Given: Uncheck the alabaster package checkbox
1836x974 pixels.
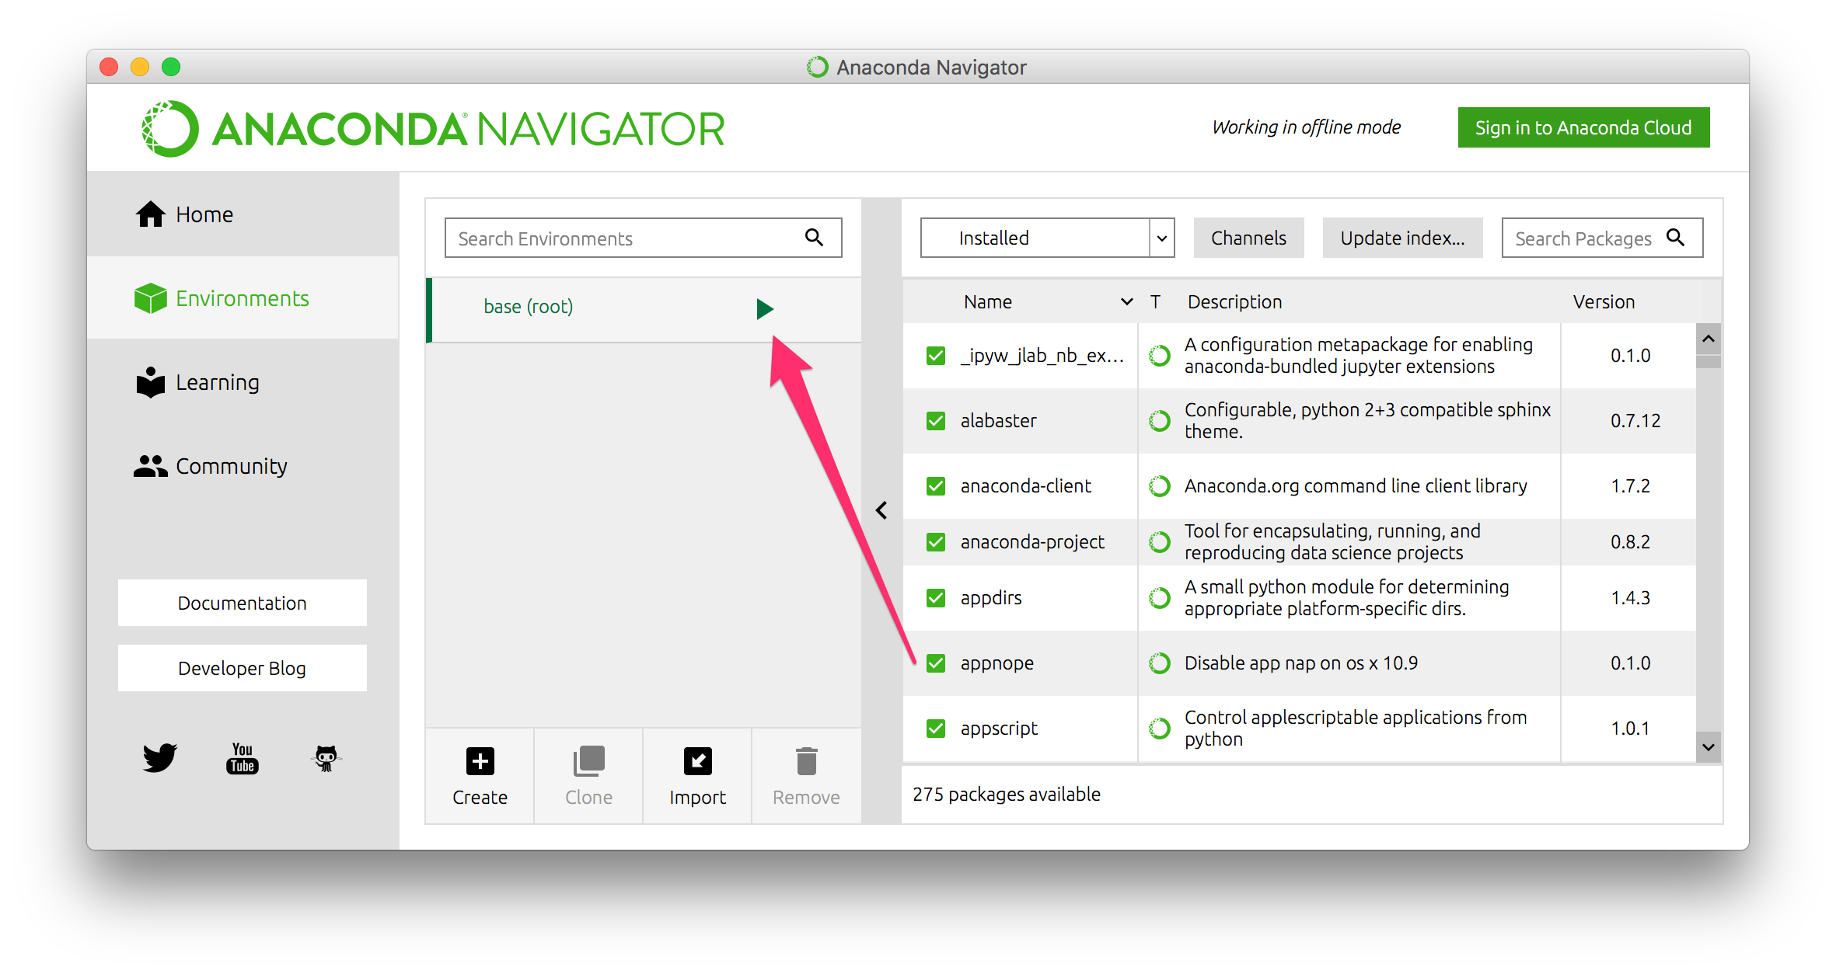Looking at the screenshot, I should pyautogui.click(x=936, y=421).
